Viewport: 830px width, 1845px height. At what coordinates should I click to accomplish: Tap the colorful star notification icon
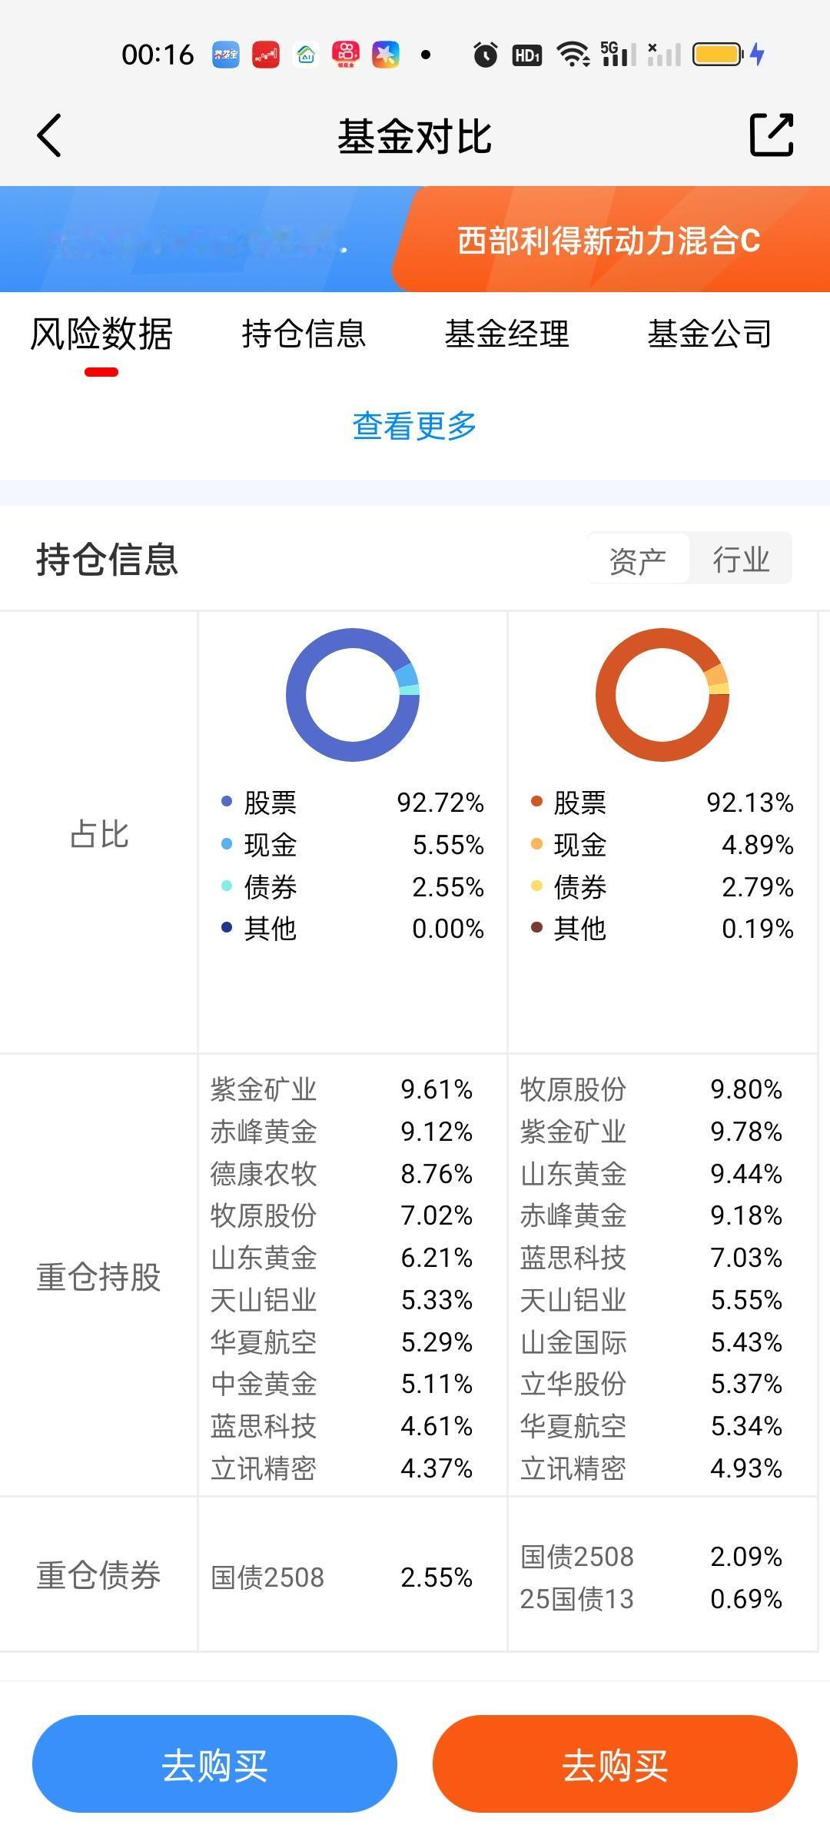pos(386,55)
